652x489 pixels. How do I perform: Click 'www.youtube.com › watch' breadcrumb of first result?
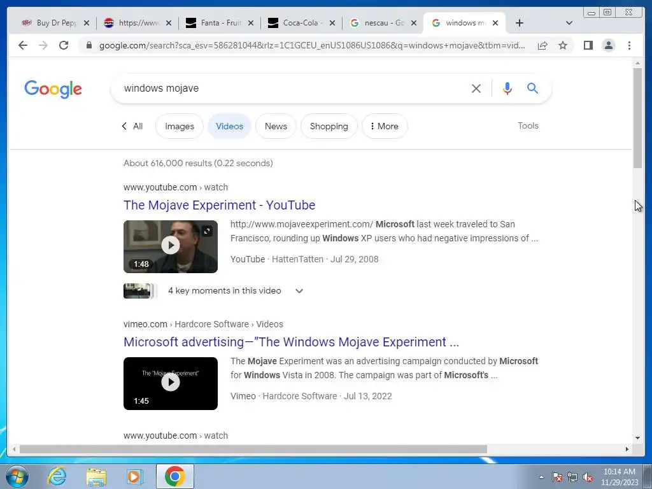click(x=176, y=187)
